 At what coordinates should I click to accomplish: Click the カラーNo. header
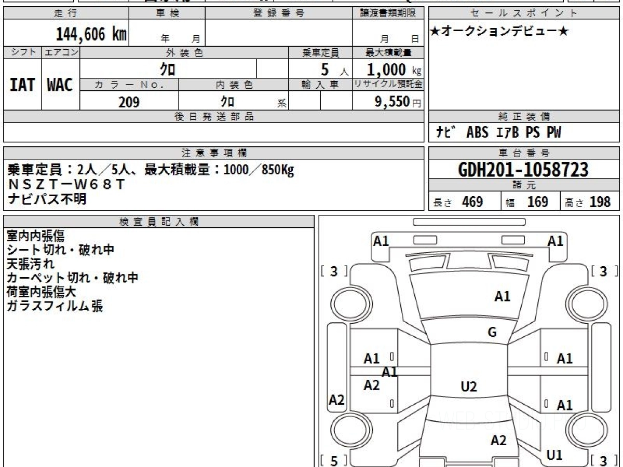(x=129, y=85)
